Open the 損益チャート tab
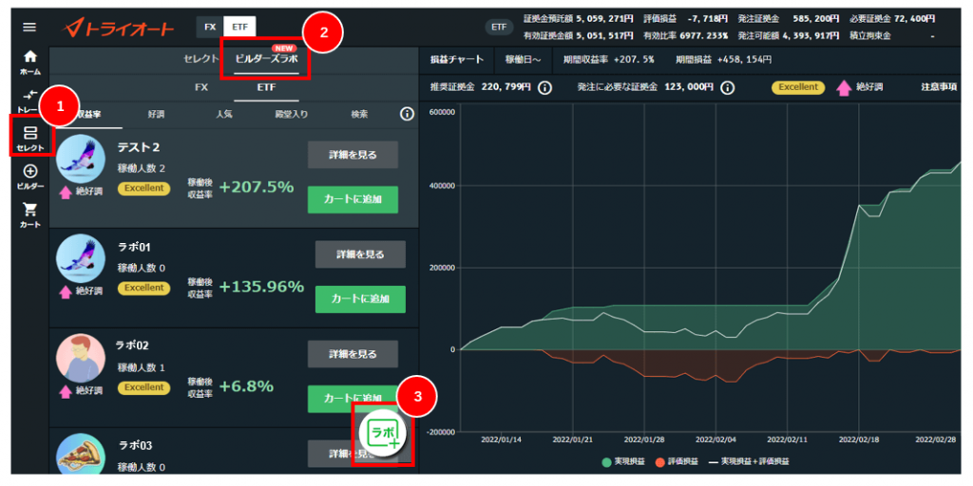 coord(457,60)
